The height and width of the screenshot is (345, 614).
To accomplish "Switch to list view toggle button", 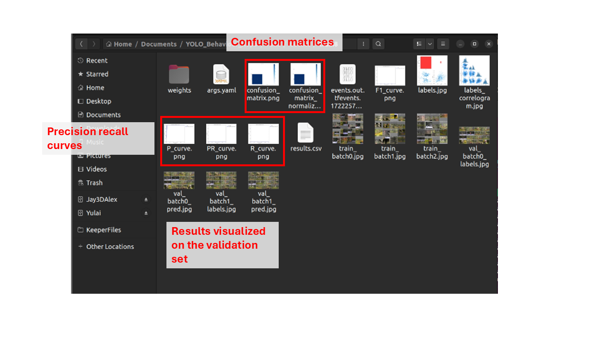I will click(419, 44).
